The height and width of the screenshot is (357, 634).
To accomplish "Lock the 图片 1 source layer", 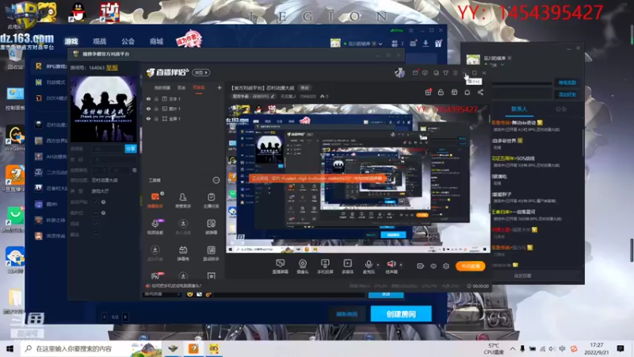I will pyautogui.click(x=156, y=109).
